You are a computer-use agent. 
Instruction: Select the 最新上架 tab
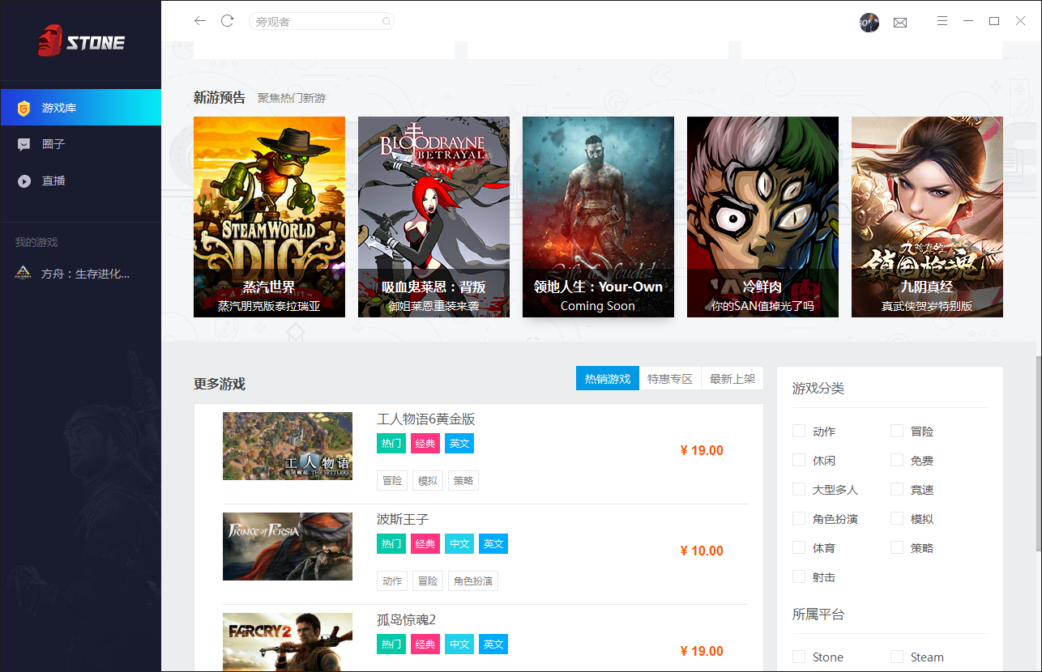(732, 378)
